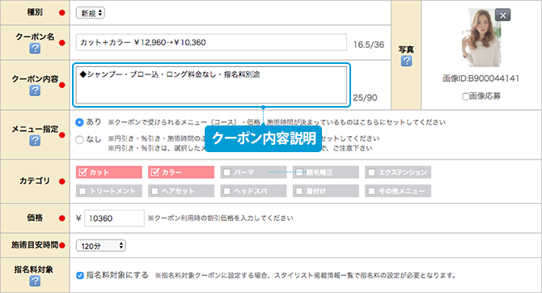The height and width of the screenshot is (293, 542).
Task: Click the 施術目安時間 row label
Action: pos(35,245)
